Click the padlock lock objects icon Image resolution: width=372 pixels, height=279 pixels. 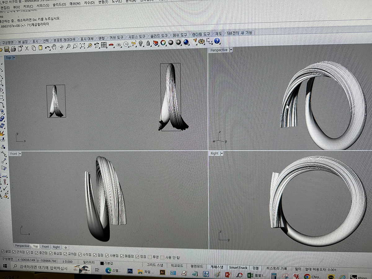[148, 43]
